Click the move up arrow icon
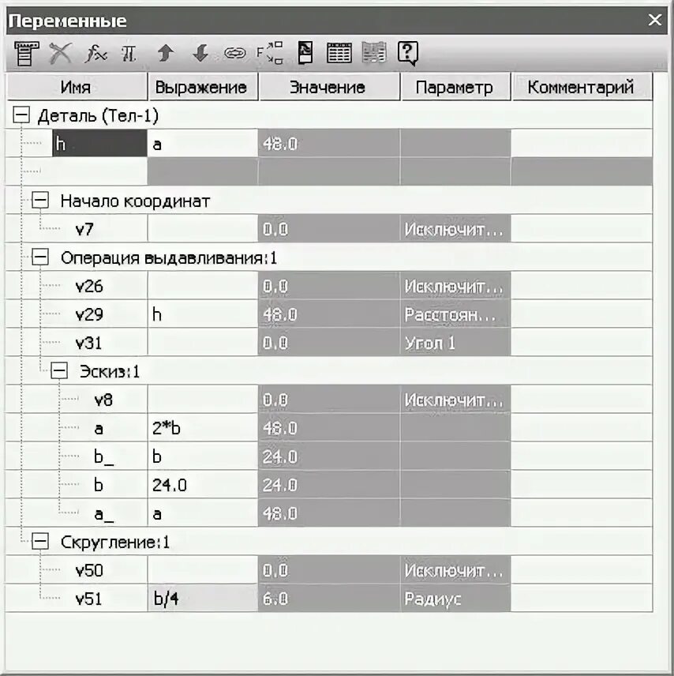The height and width of the screenshot is (676, 674). (166, 54)
